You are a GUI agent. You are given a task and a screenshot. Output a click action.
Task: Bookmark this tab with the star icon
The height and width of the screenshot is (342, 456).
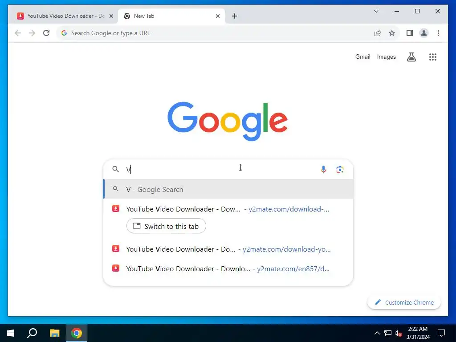coord(392,33)
